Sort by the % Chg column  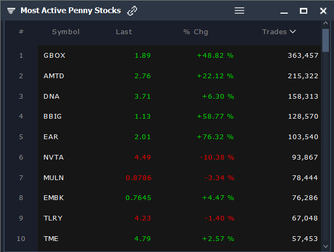(196, 31)
